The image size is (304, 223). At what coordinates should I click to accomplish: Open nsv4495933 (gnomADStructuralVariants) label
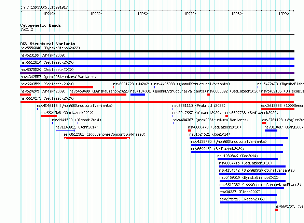tap(192, 84)
